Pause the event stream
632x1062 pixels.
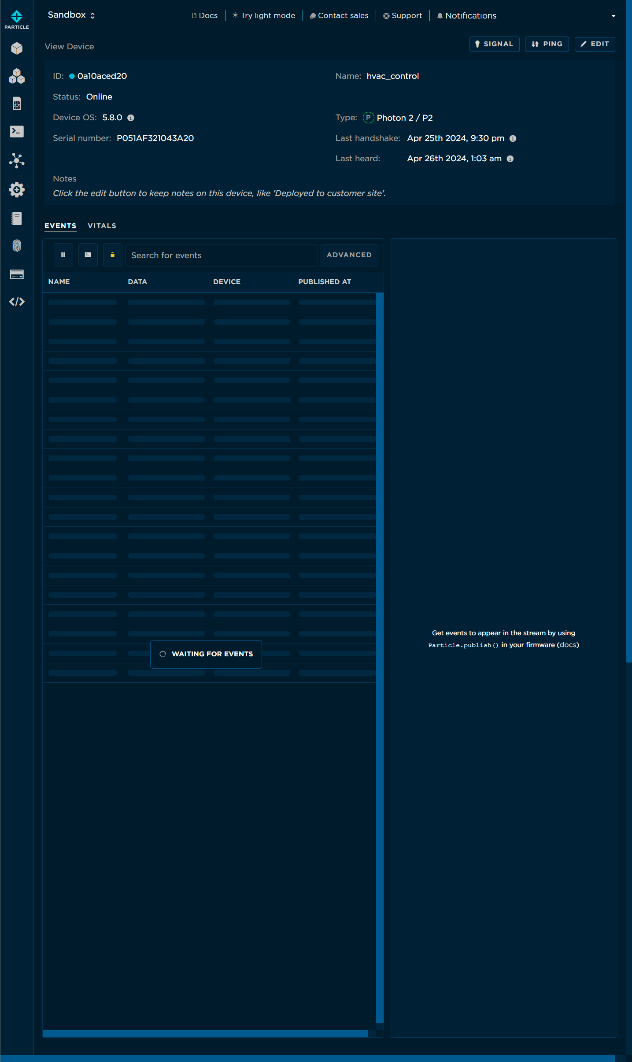click(63, 255)
